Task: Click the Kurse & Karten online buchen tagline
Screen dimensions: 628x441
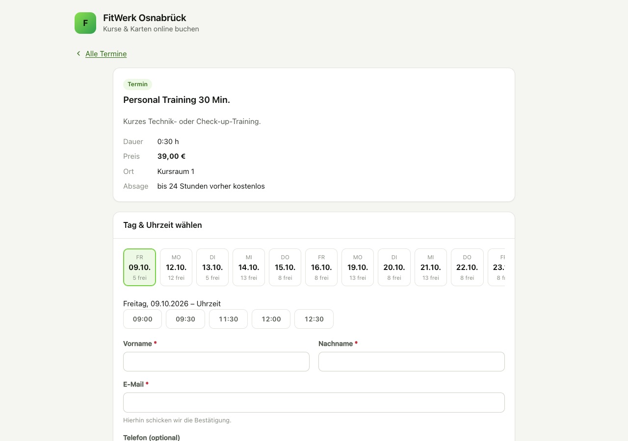Action: tap(151, 29)
